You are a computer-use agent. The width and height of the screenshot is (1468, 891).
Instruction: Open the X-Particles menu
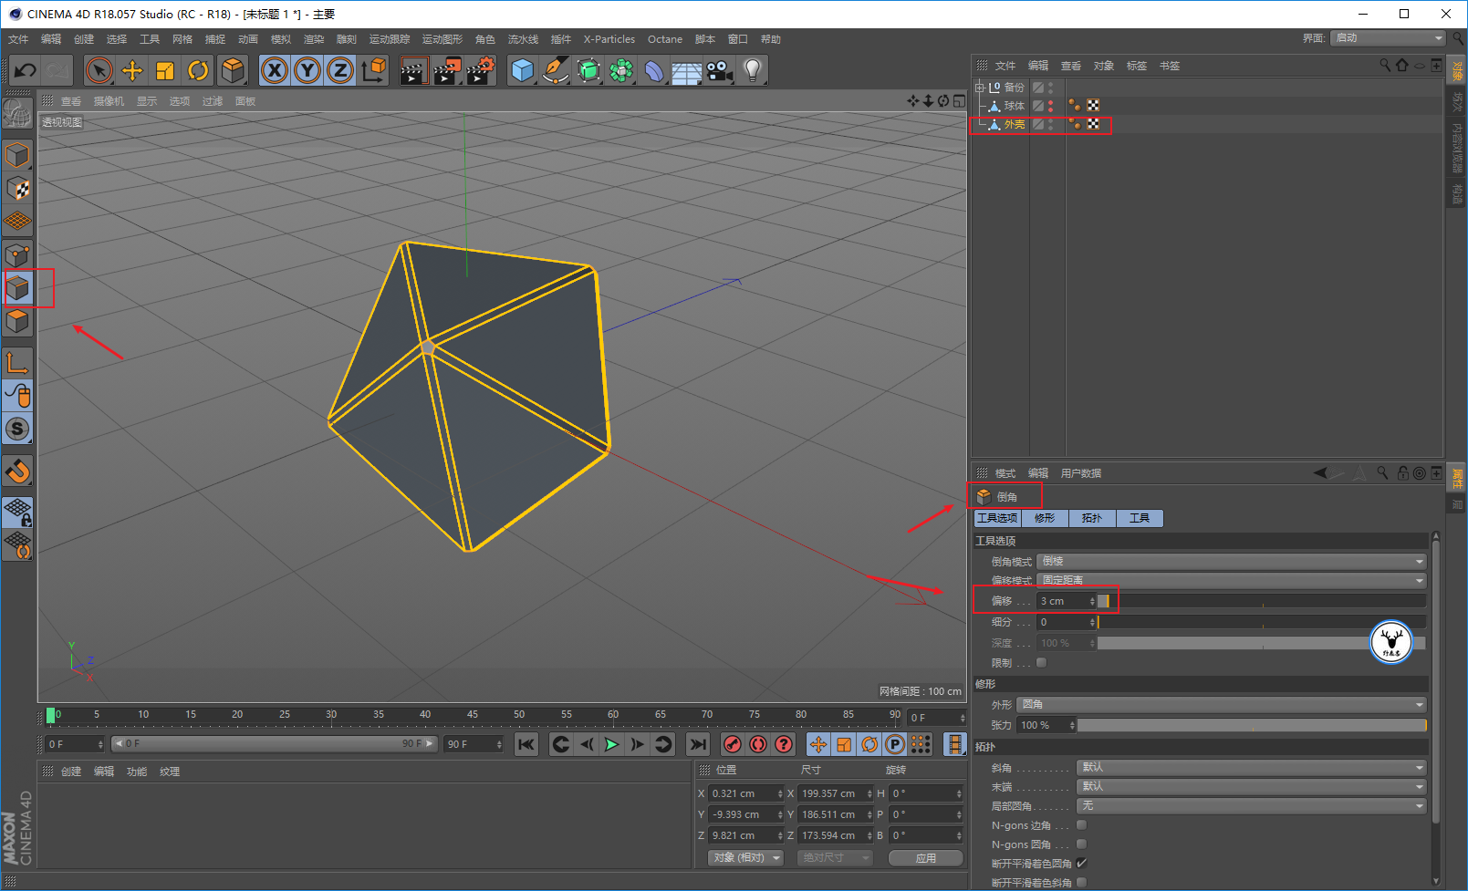609,39
